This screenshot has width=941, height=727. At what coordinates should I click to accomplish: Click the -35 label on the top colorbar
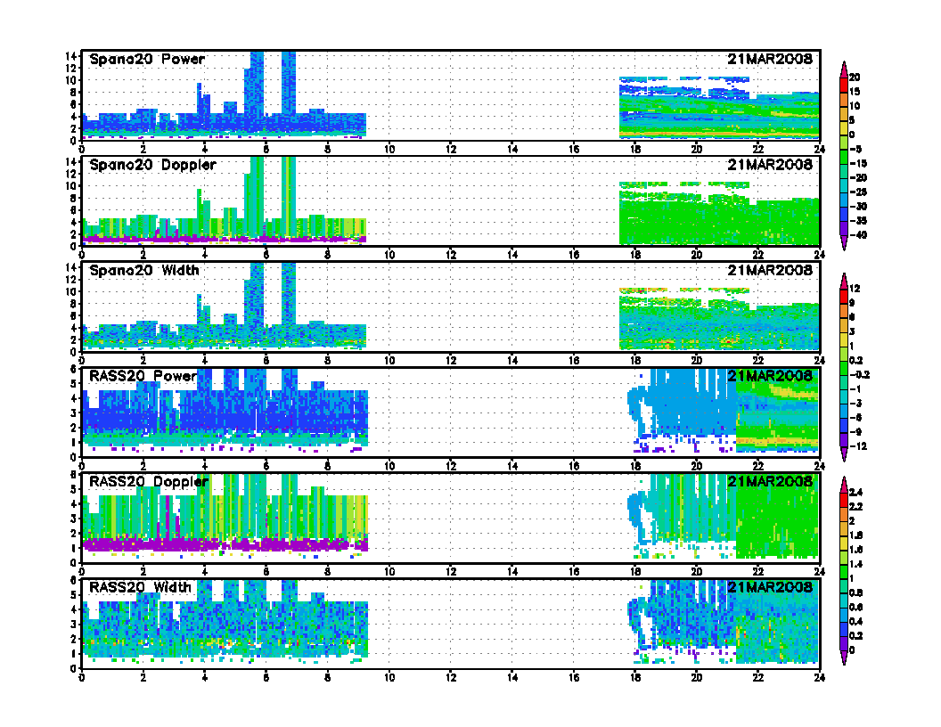click(858, 221)
